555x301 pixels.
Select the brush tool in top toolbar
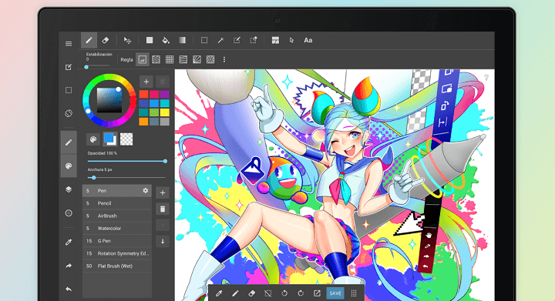pyautogui.click(x=89, y=40)
